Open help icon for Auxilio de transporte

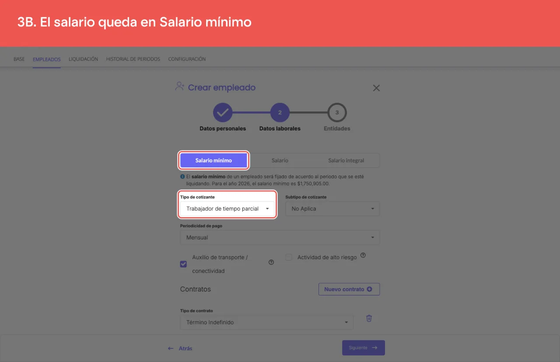(x=271, y=262)
